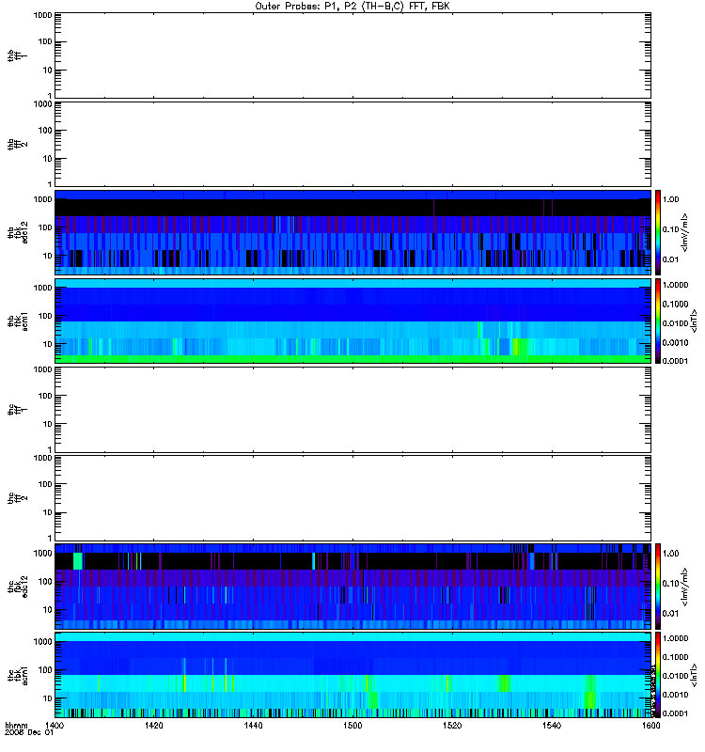
Task: Click the thc fbk scm1 spectrogram panel
Action: click(x=353, y=675)
